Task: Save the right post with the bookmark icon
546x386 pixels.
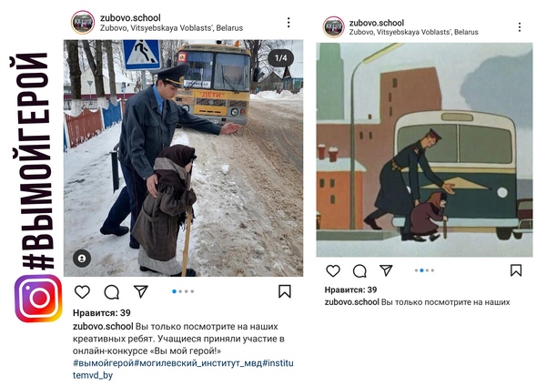Action: click(516, 270)
